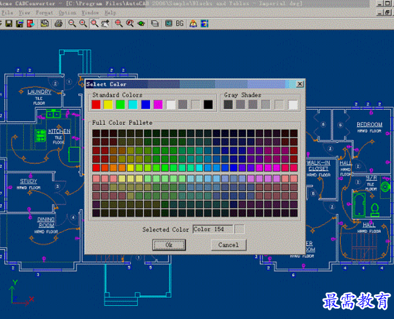Click the BG background color icon
This screenshot has width=394, height=319.
(x=179, y=24)
